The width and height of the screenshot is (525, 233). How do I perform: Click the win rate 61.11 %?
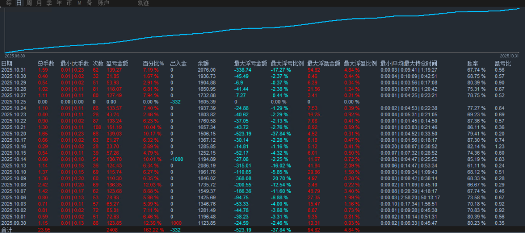(x=476, y=165)
